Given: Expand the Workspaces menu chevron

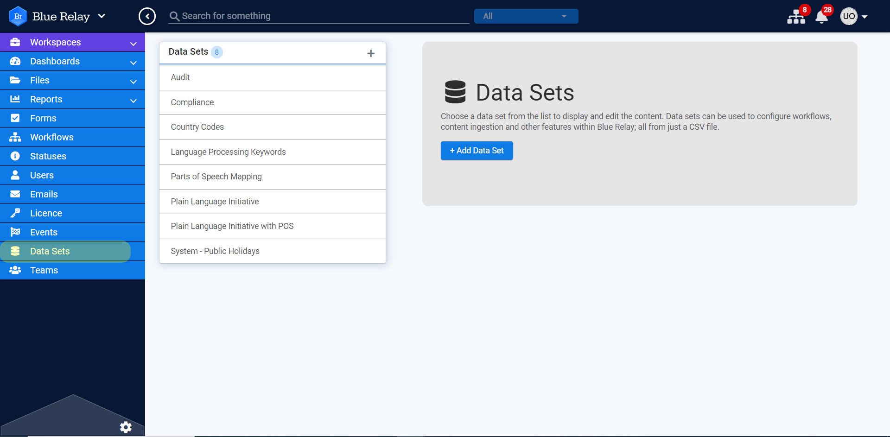Looking at the screenshot, I should 133,44.
